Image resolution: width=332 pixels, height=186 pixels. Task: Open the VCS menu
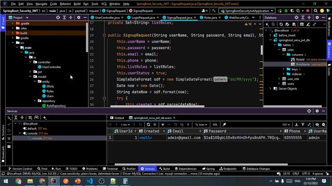click(104, 4)
